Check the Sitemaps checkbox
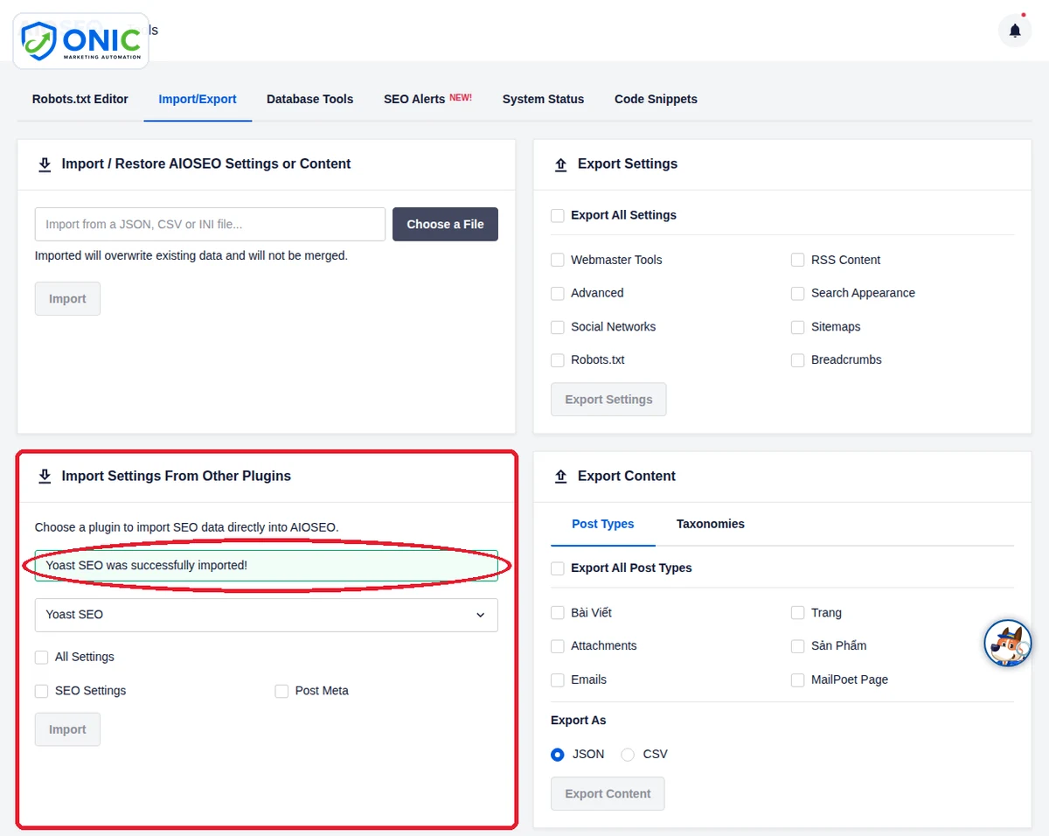The width and height of the screenshot is (1049, 836). (797, 327)
